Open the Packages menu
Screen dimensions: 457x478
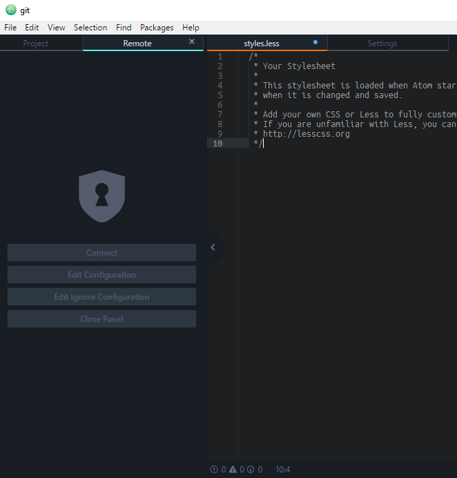coord(157,28)
